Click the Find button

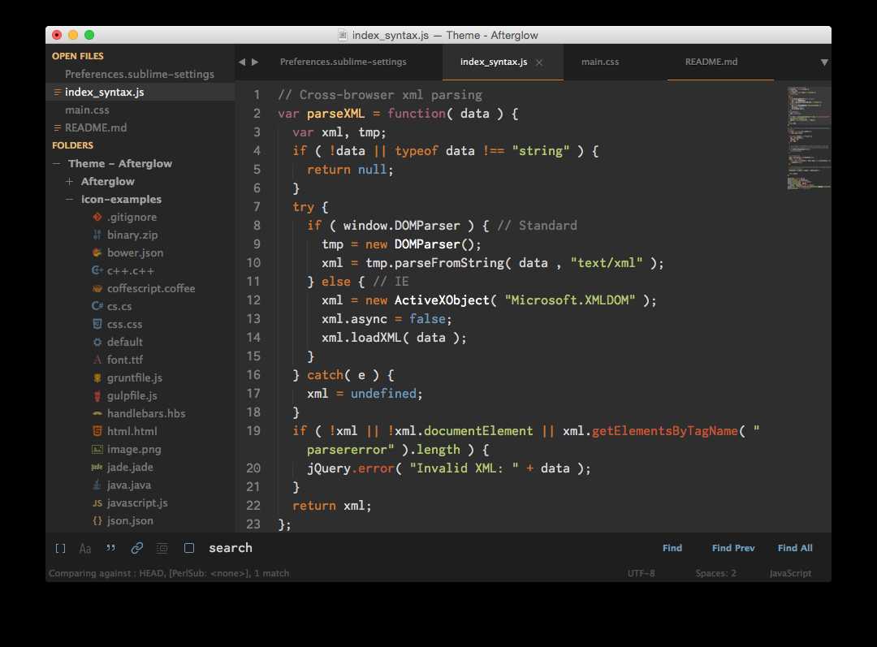pos(672,548)
